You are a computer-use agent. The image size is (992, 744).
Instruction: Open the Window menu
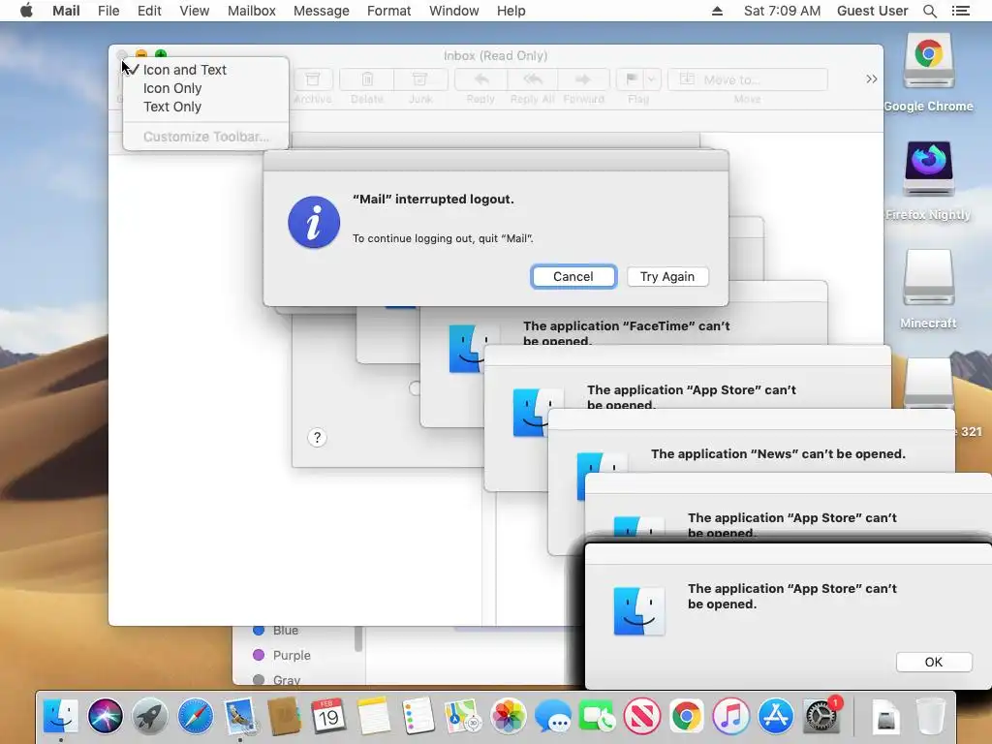point(453,11)
